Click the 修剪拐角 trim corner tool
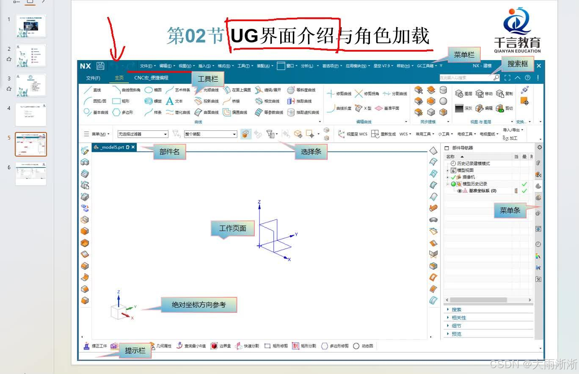The image size is (579, 374). click(x=367, y=93)
